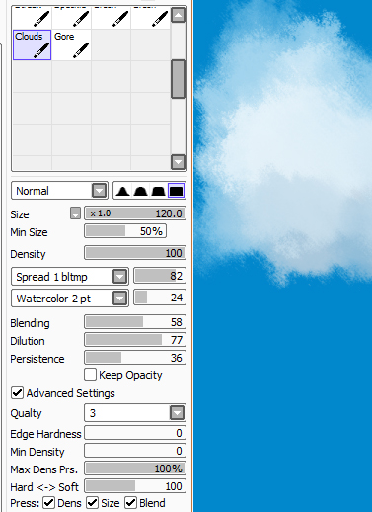Adjust the Min Size slider at 50%

[125, 231]
